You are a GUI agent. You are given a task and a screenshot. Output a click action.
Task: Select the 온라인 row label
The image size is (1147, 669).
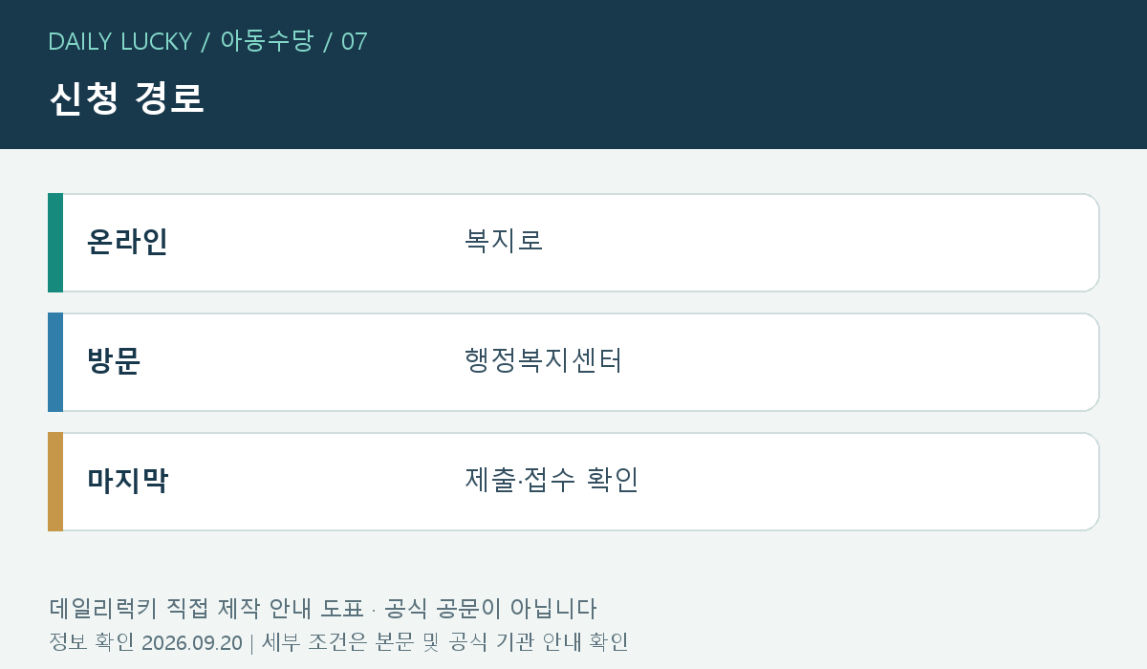pyautogui.click(x=127, y=242)
